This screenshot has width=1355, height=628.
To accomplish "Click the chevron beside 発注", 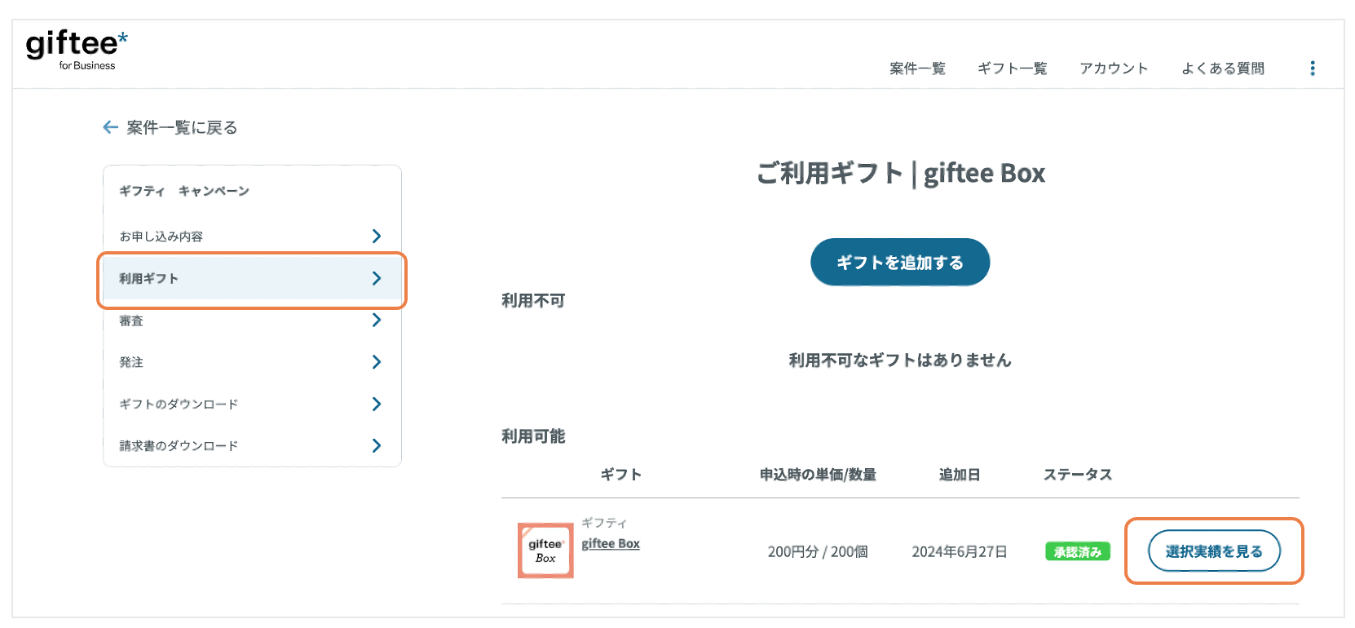I will coord(376,361).
